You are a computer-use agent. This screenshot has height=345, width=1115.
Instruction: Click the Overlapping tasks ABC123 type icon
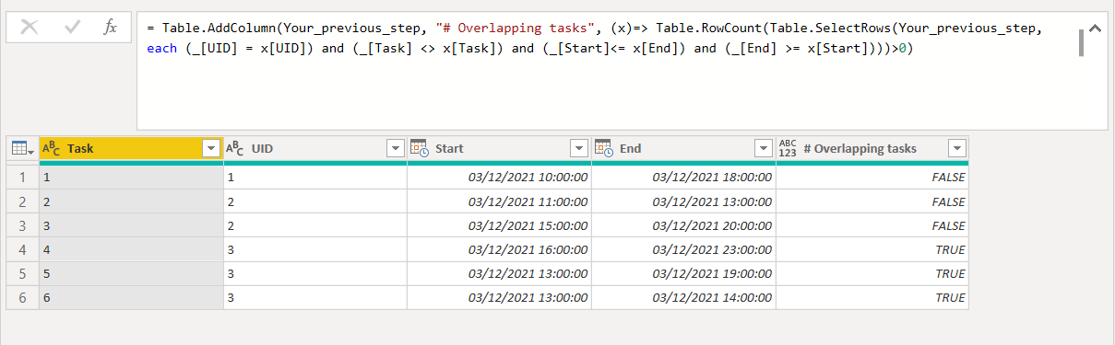point(789,148)
